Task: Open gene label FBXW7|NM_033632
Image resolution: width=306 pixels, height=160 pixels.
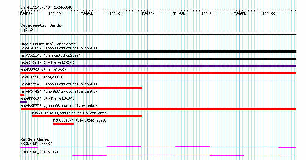Action: [x=36, y=144]
